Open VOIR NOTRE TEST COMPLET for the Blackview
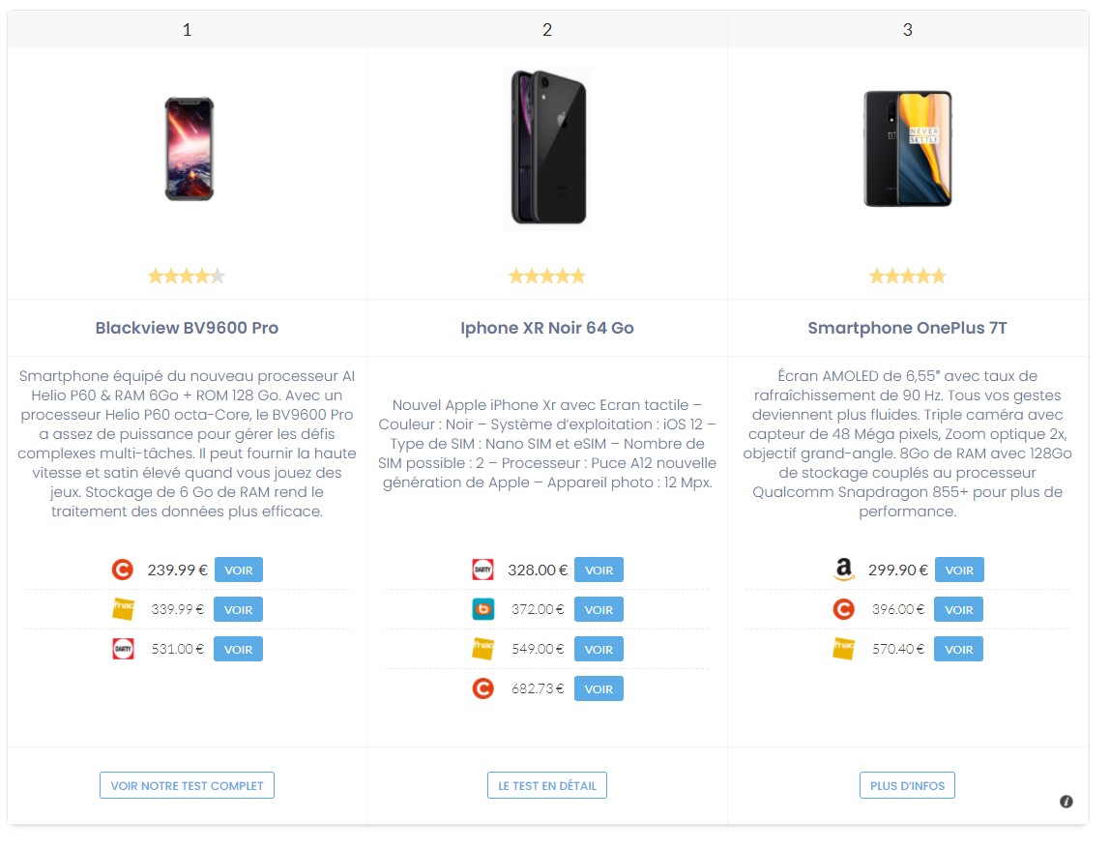 (187, 785)
